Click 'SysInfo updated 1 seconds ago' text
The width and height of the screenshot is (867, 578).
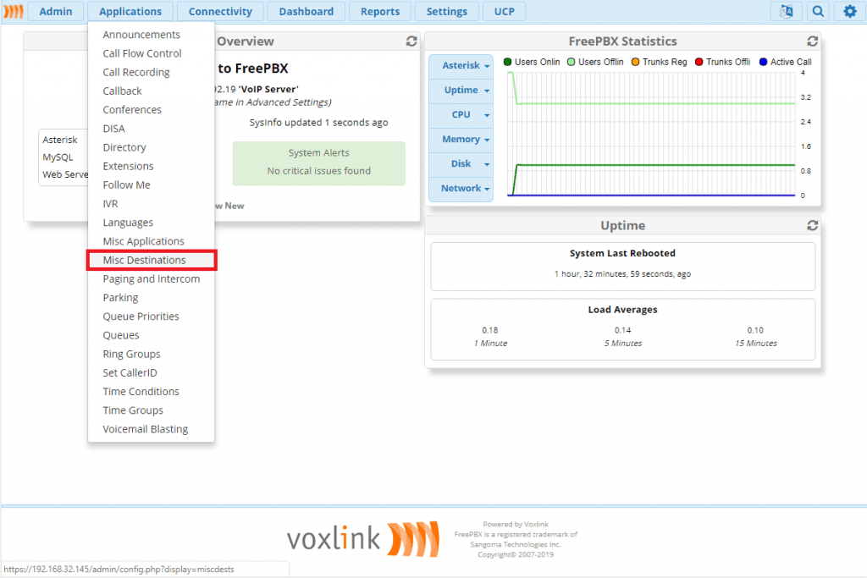318,122
